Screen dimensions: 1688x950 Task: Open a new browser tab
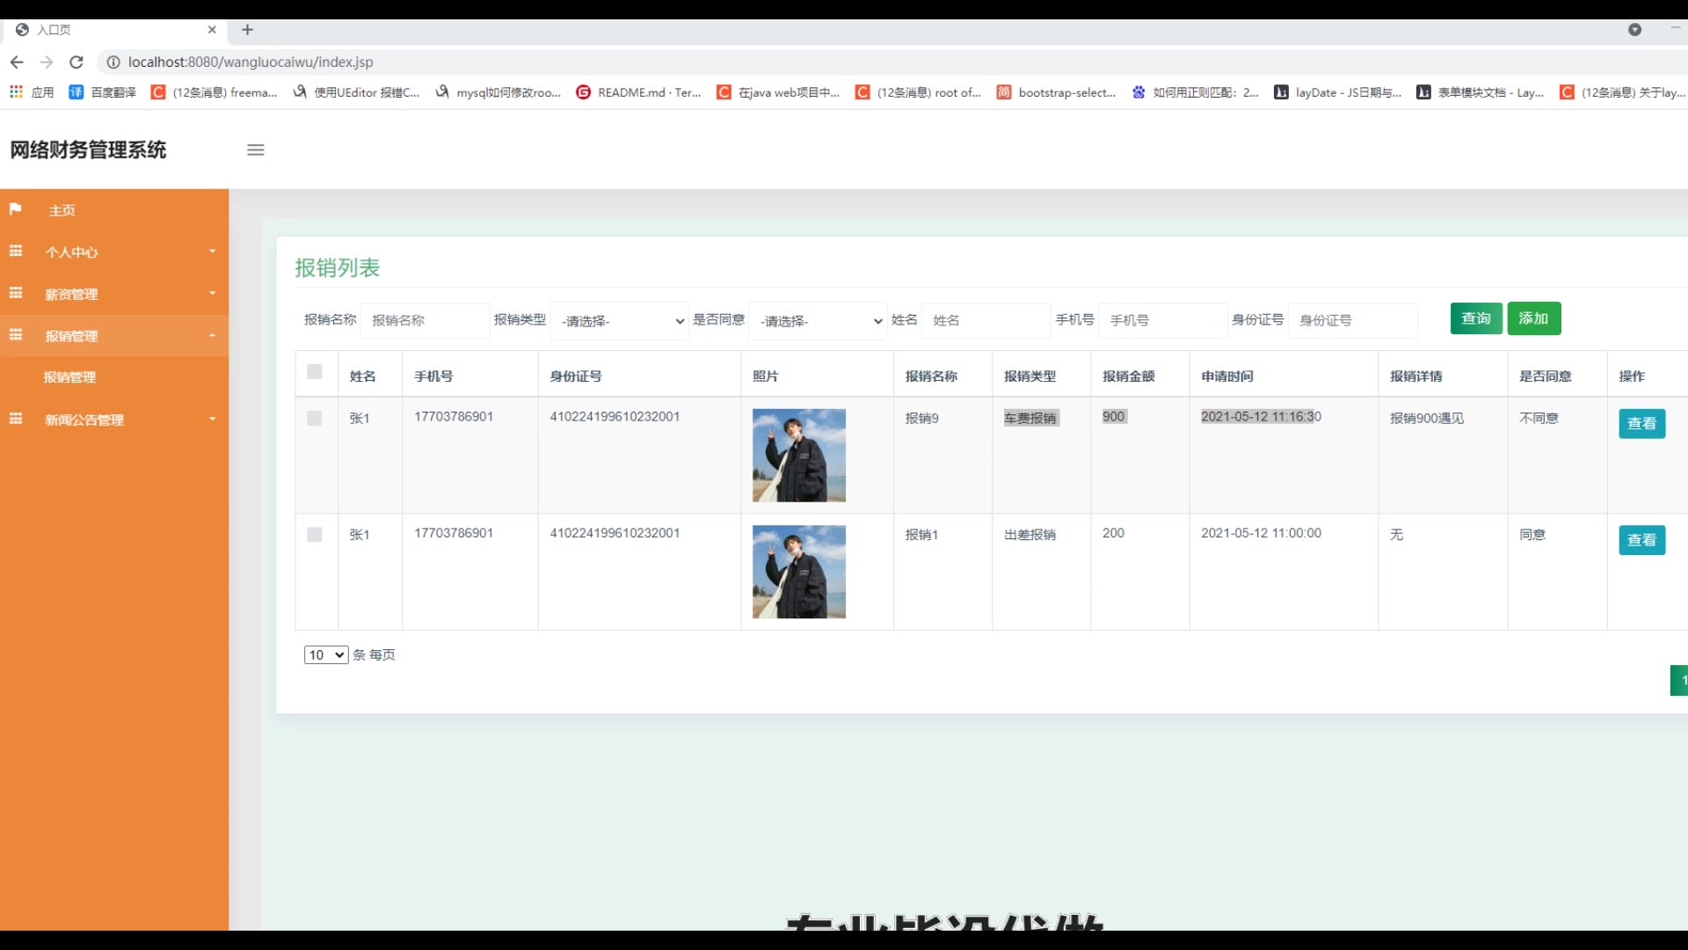point(248,30)
